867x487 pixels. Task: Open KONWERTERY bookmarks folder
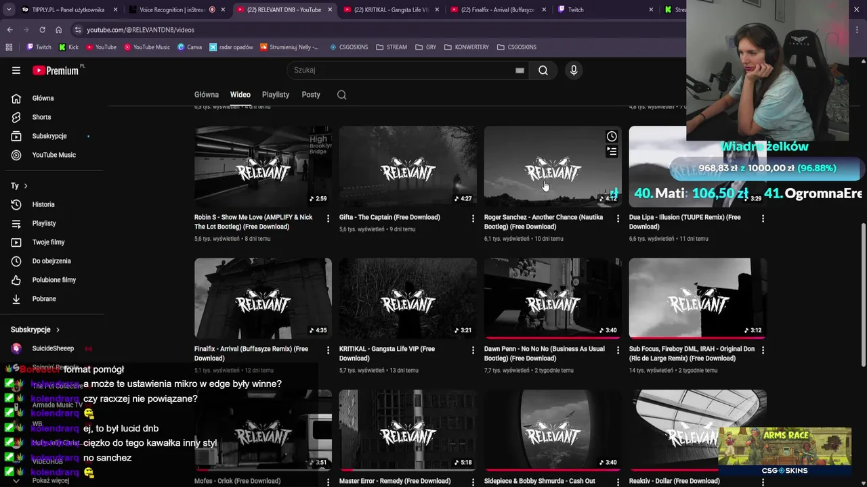point(467,47)
